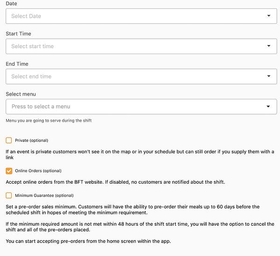Screen dimensions: 280x256
Task: Click the End Time caret icon
Action: [269, 76]
